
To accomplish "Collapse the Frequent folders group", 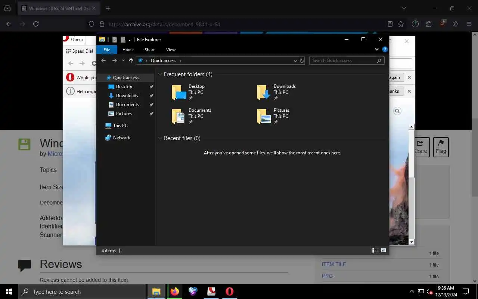I will click(160, 74).
